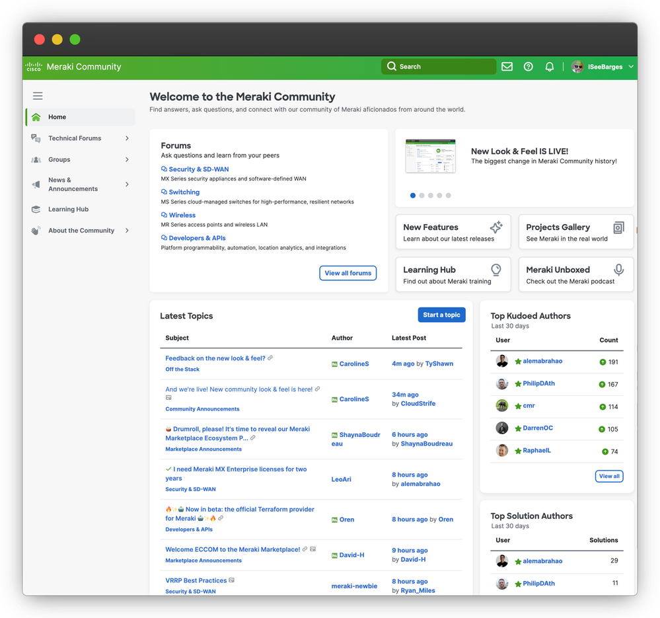Click View all in Top Kudoed Authors
This screenshot has width=660, height=618.
coord(609,476)
